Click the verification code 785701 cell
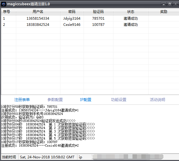Image resolution: width=179 pixels, height=161 pixels. (x=98, y=18)
